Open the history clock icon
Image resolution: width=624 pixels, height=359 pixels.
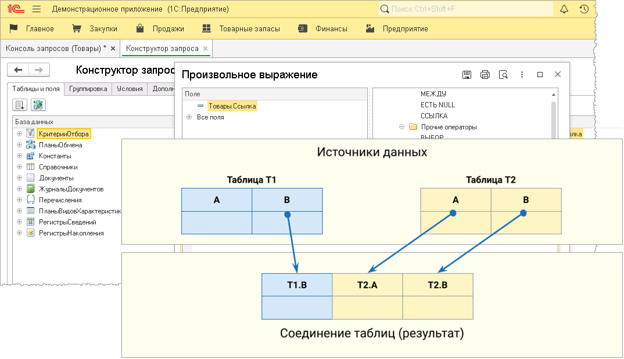tap(584, 9)
